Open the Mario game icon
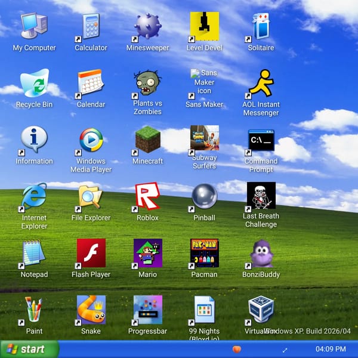Viewport: 358px width, 358px height. 148,253
